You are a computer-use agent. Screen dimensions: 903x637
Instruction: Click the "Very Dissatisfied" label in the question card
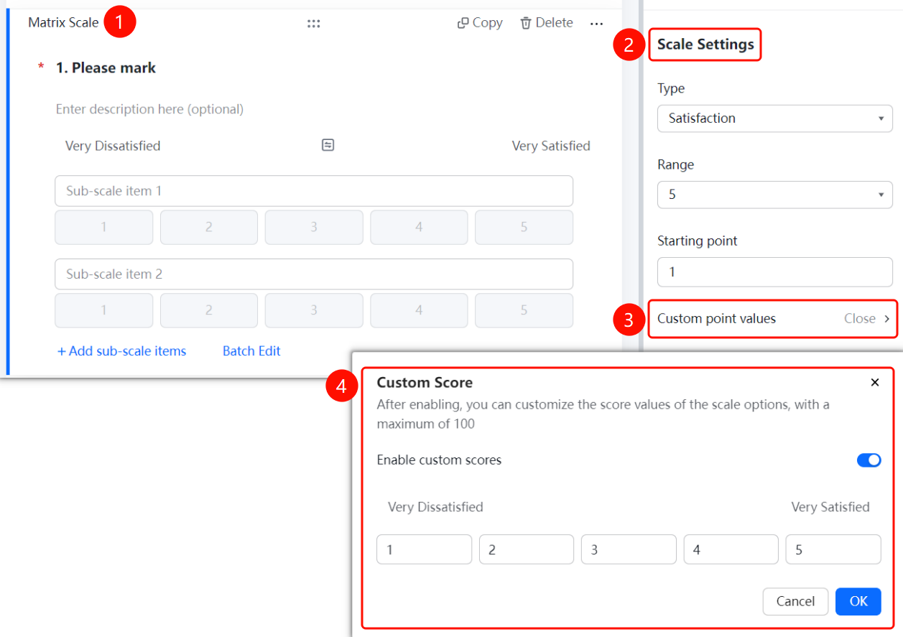[113, 146]
